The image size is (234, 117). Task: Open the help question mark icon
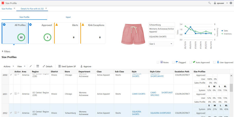coord(231,3)
